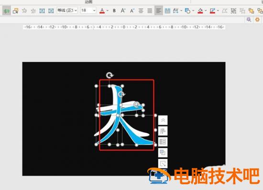
Task: Click the greyed edit points icon
Action: tap(225, 11)
